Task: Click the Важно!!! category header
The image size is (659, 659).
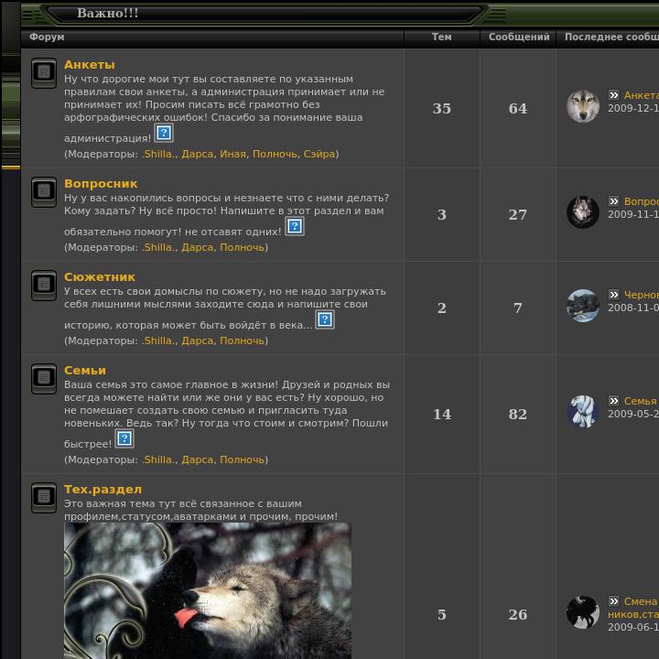Action: [x=108, y=13]
